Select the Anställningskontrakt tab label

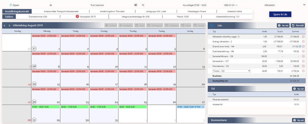[x=17, y=12]
